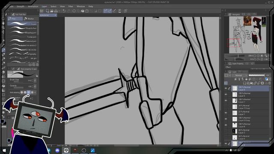This screenshot has height=154, width=274.
Task: Click the Open file folder icon
Action: (52, 11)
